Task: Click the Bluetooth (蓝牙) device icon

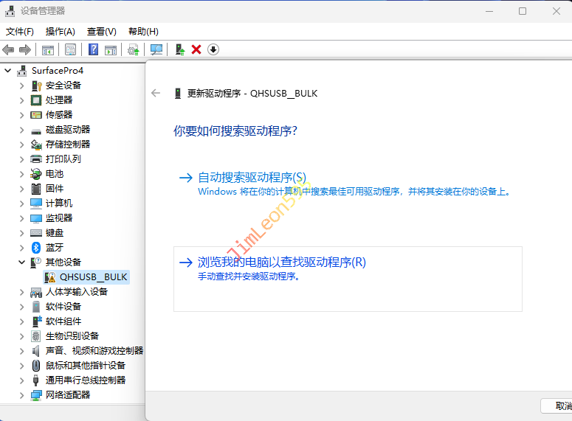Action: [36, 247]
